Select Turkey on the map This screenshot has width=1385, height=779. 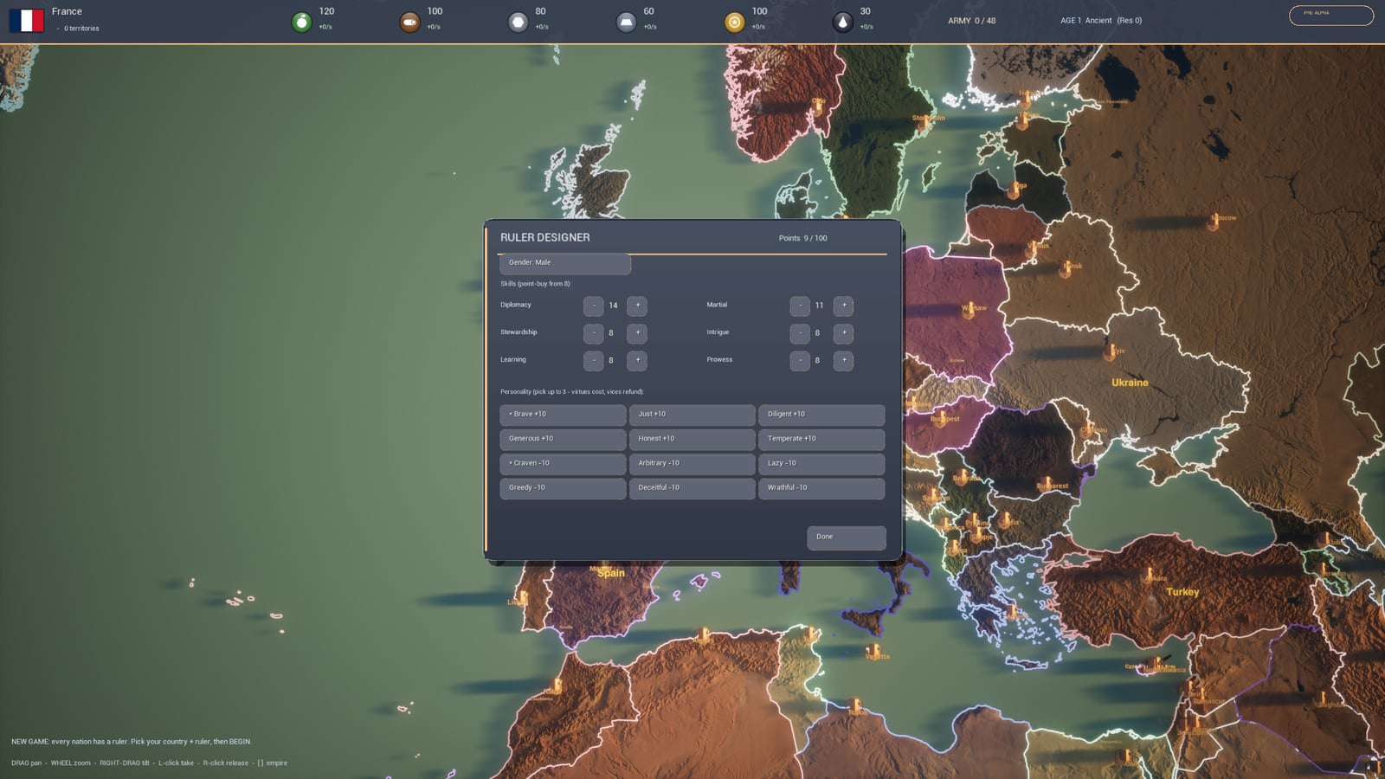point(1182,592)
